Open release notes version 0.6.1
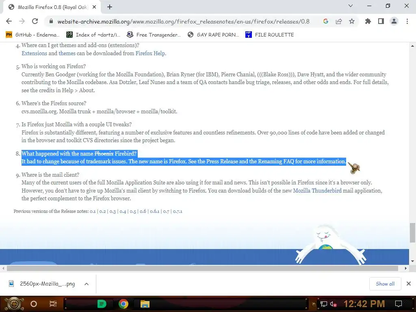Image resolution: width=416 pixels, height=312 pixels. click(x=155, y=211)
